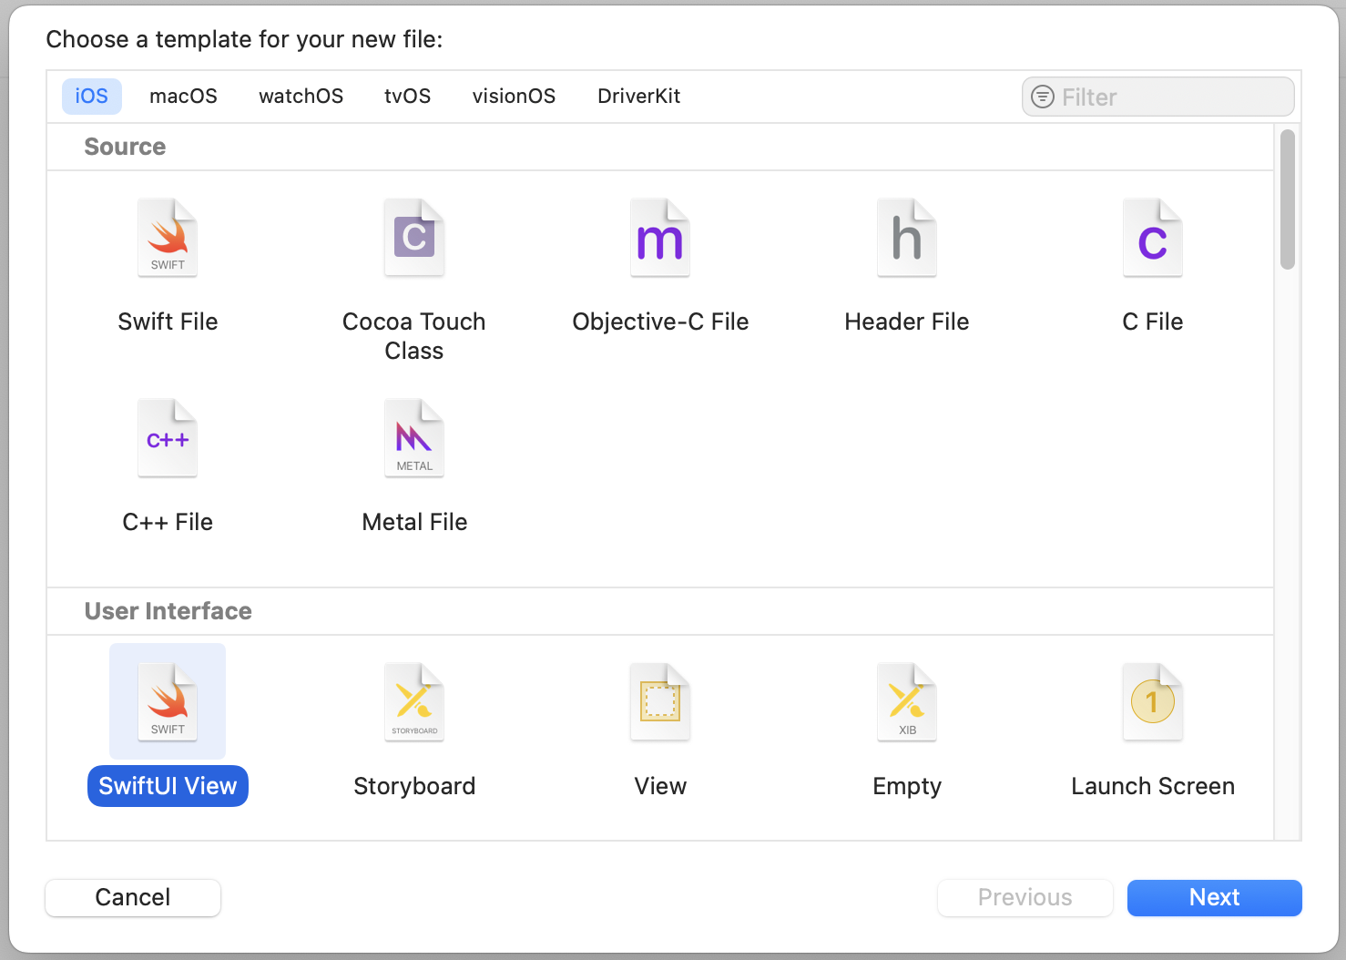This screenshot has height=960, width=1346.
Task: Pick the Empty XIB template icon
Action: coord(907,702)
